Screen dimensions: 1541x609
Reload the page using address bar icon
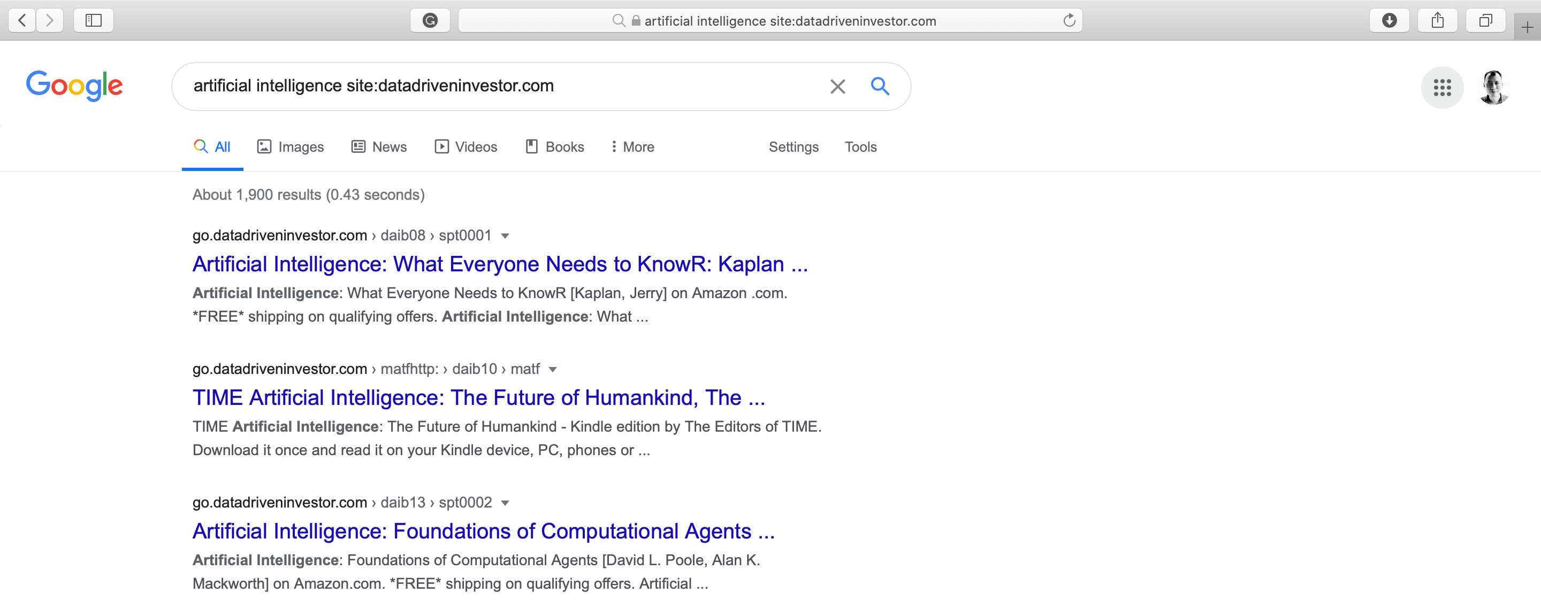pos(1069,21)
